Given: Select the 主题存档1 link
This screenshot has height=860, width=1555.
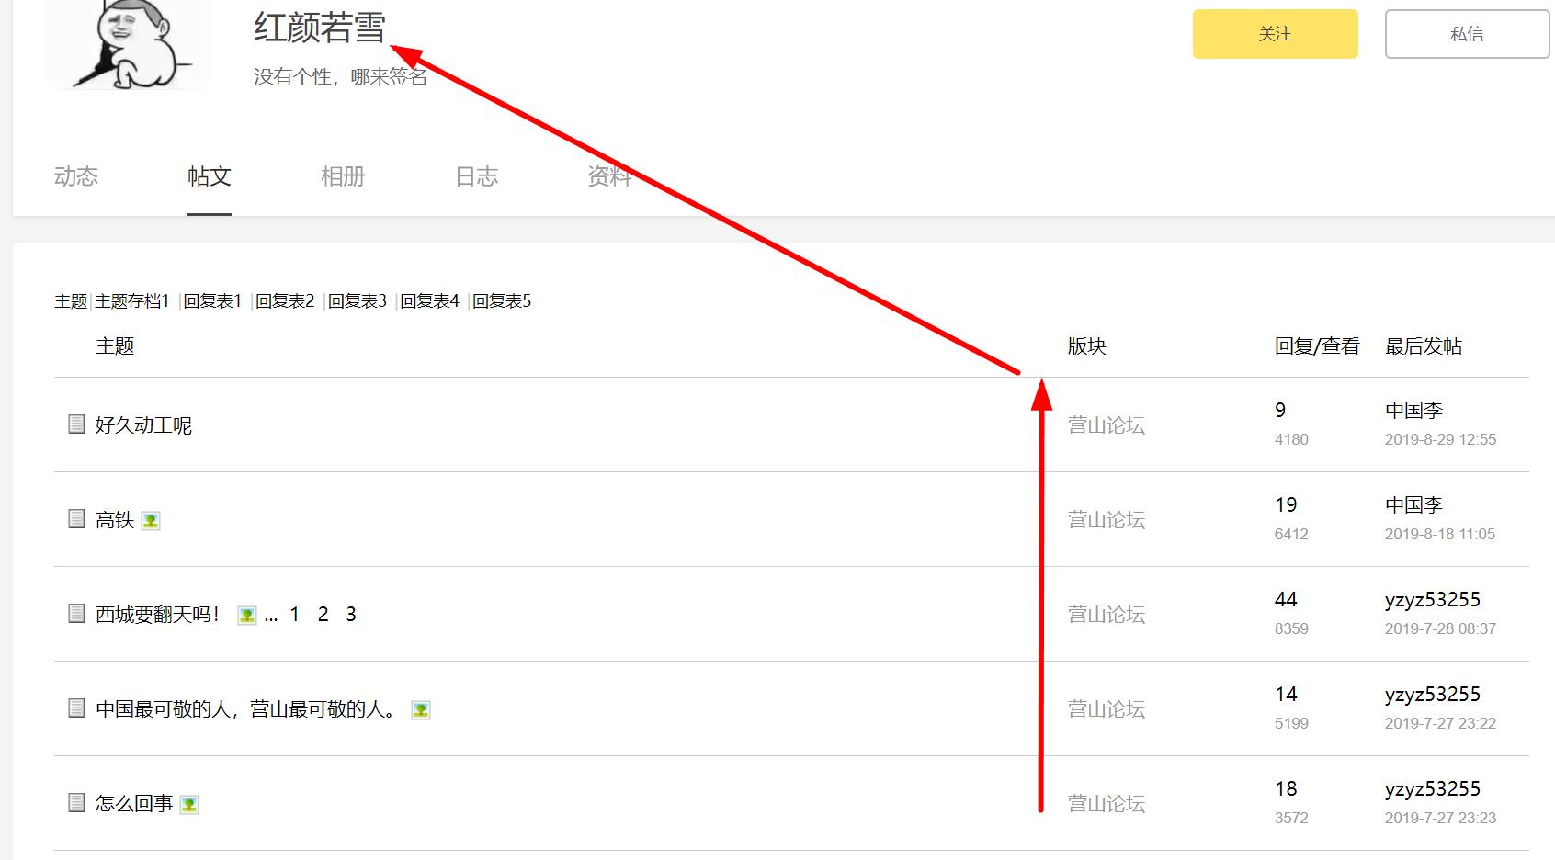Looking at the screenshot, I should [132, 301].
